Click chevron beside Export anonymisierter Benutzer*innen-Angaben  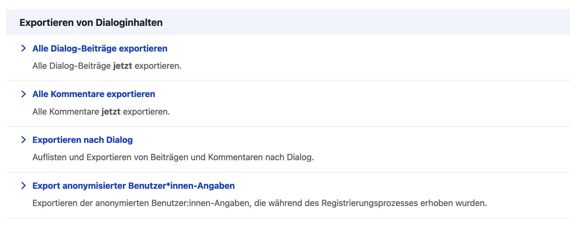[24, 185]
